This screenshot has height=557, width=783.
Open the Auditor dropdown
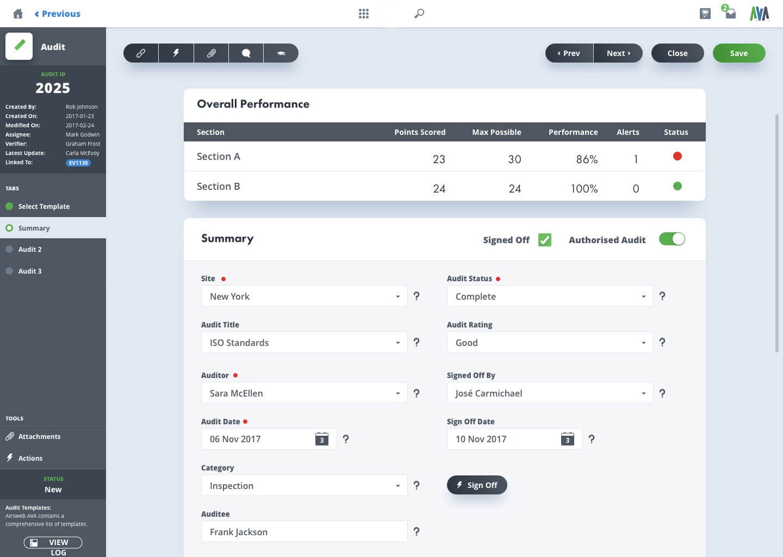(x=304, y=393)
